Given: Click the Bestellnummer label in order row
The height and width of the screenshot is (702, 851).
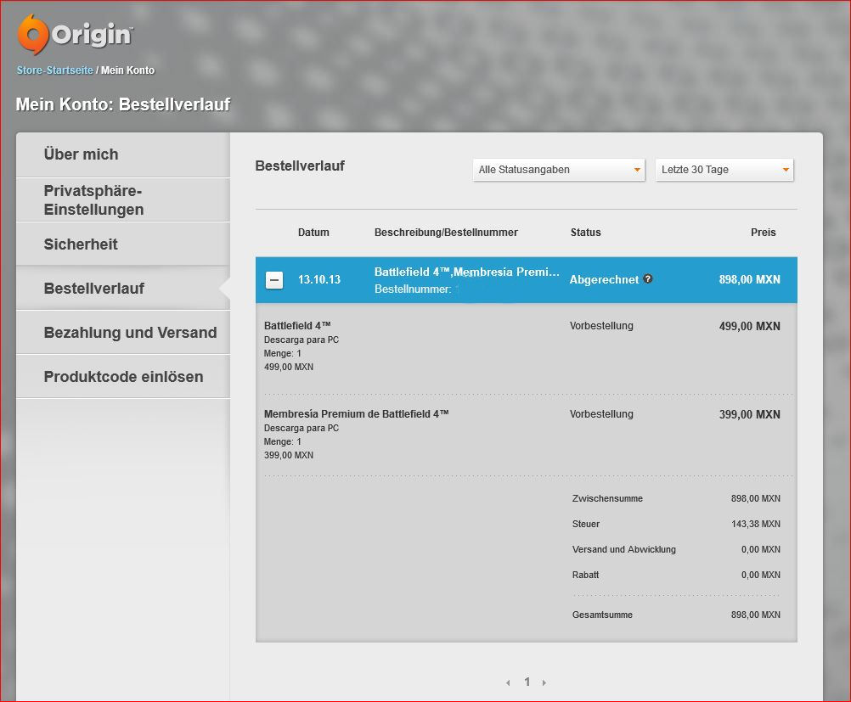Looking at the screenshot, I should 413,289.
